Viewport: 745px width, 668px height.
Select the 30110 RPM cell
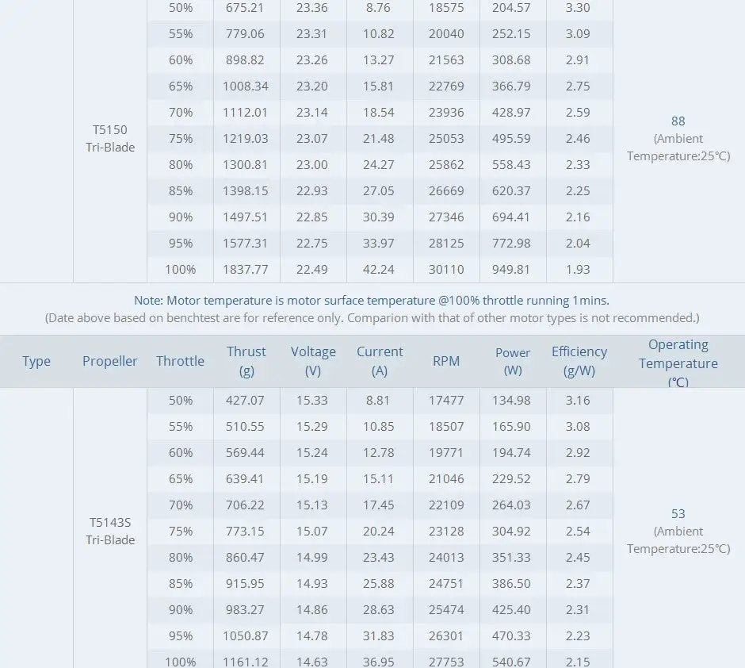tap(446, 269)
